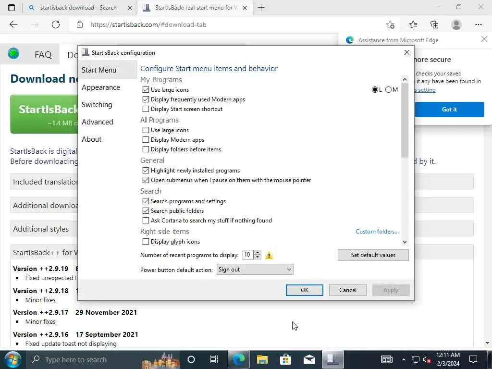Viewport: 492px width, 369px height.
Task: Click the volume muted tray icon
Action: pyautogui.click(x=427, y=360)
